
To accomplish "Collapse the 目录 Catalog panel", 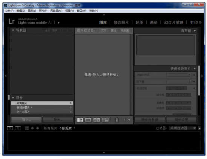I will 13,98.
